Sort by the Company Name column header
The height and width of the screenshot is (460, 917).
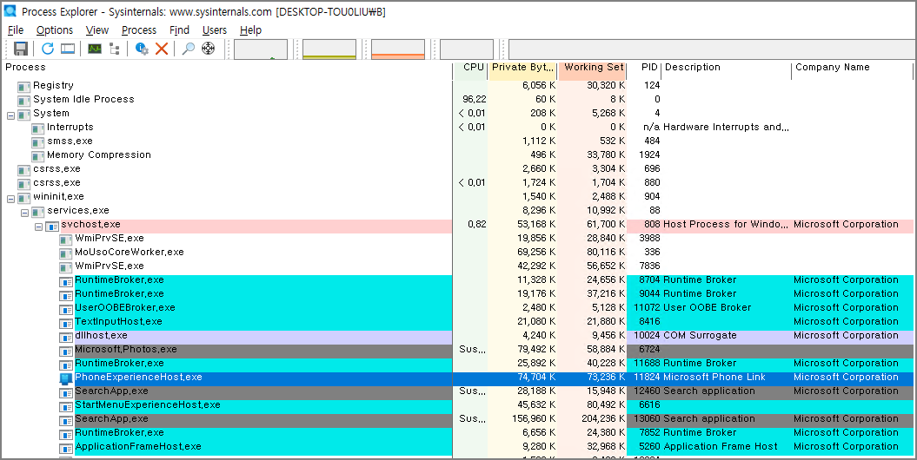point(852,68)
